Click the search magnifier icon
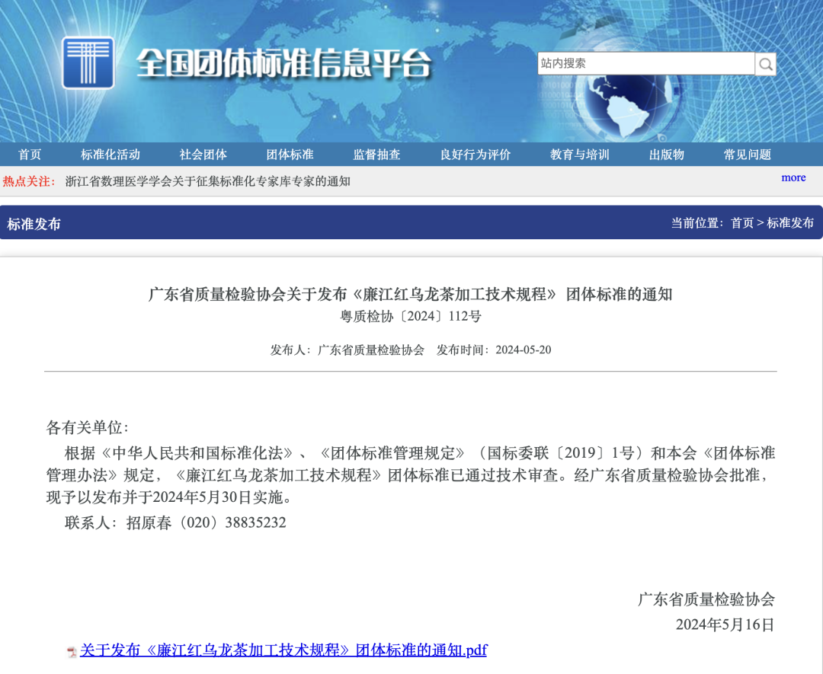This screenshot has width=823, height=674. (765, 64)
